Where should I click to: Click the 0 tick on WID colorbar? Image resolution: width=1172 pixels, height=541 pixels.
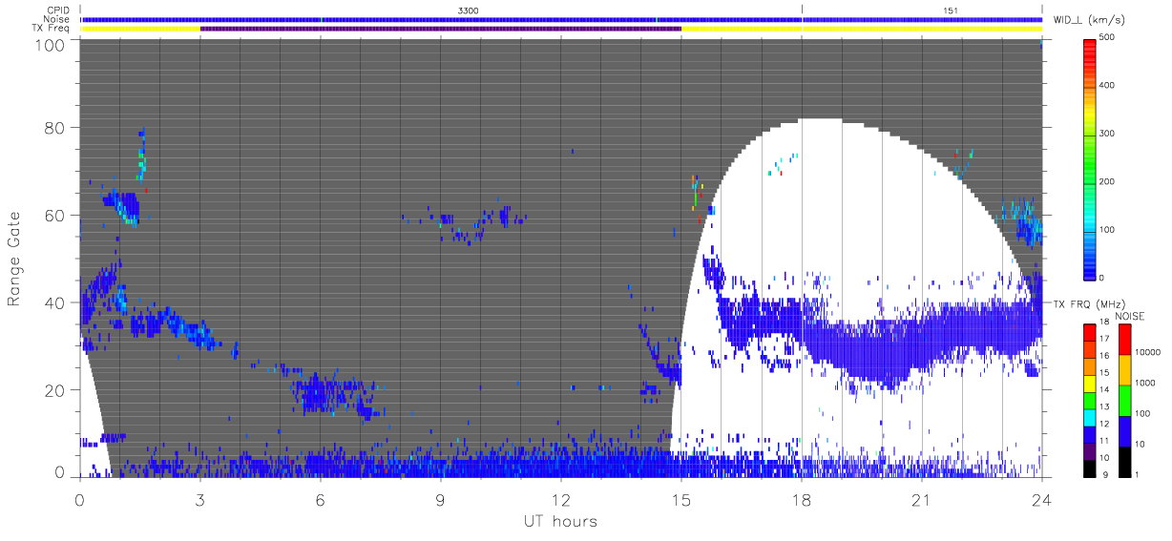click(1102, 278)
